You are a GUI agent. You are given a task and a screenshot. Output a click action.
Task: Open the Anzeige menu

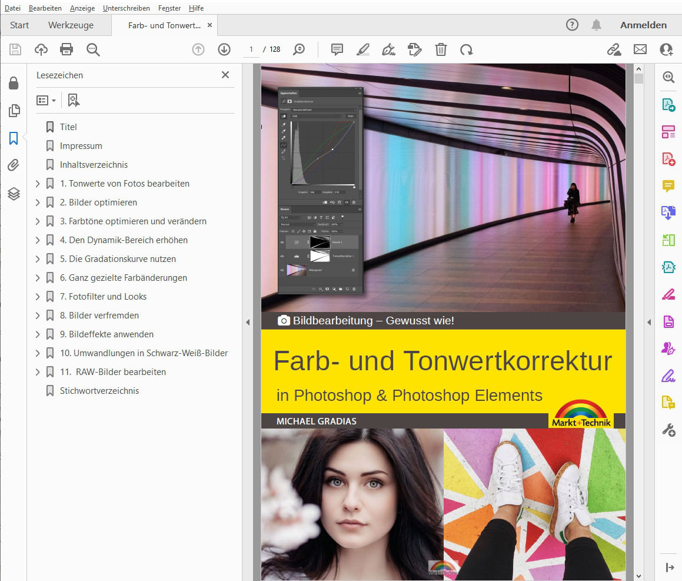[x=82, y=8]
